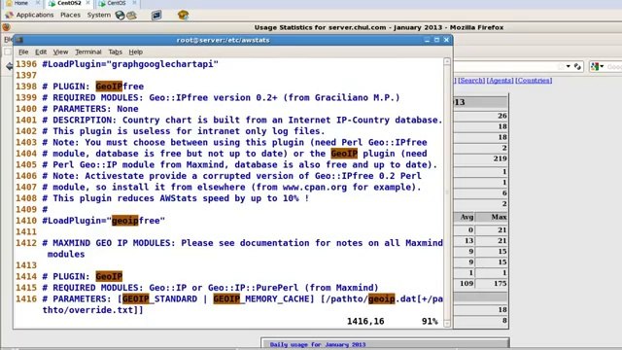
Task: Launch the terminal monitor icon in the top panel
Action: point(156,16)
